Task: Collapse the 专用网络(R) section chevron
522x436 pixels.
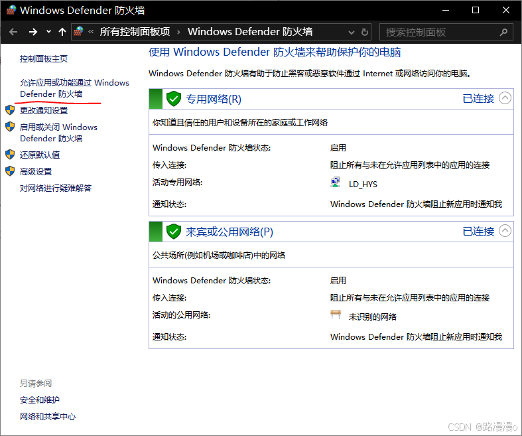Action: 505,98
